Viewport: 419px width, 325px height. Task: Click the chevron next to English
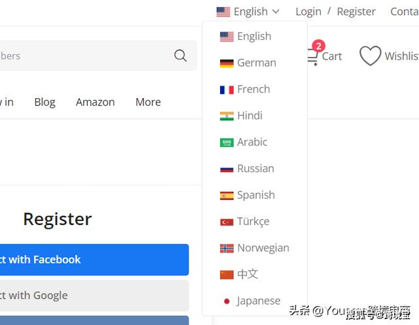pos(276,12)
